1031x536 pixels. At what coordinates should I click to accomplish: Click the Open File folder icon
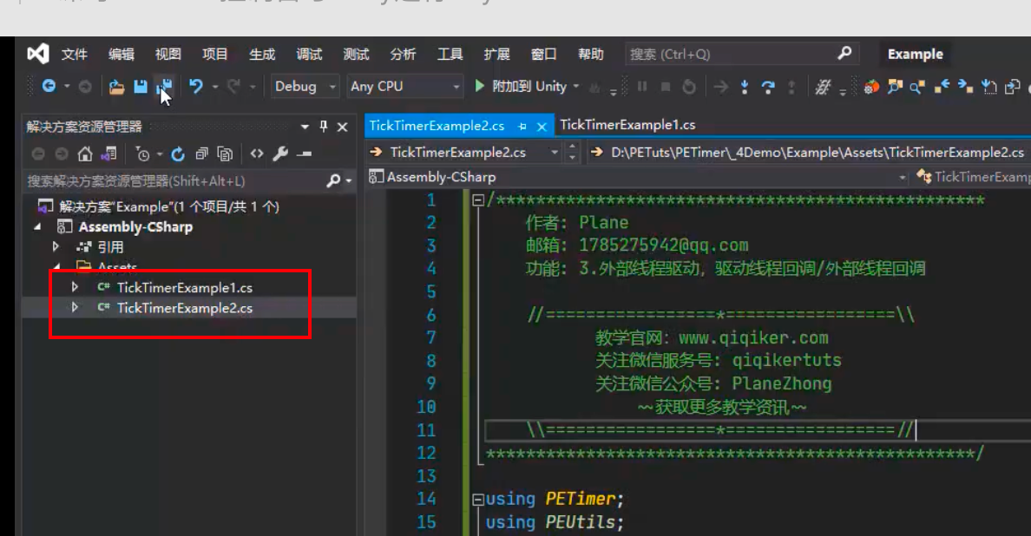tap(116, 87)
